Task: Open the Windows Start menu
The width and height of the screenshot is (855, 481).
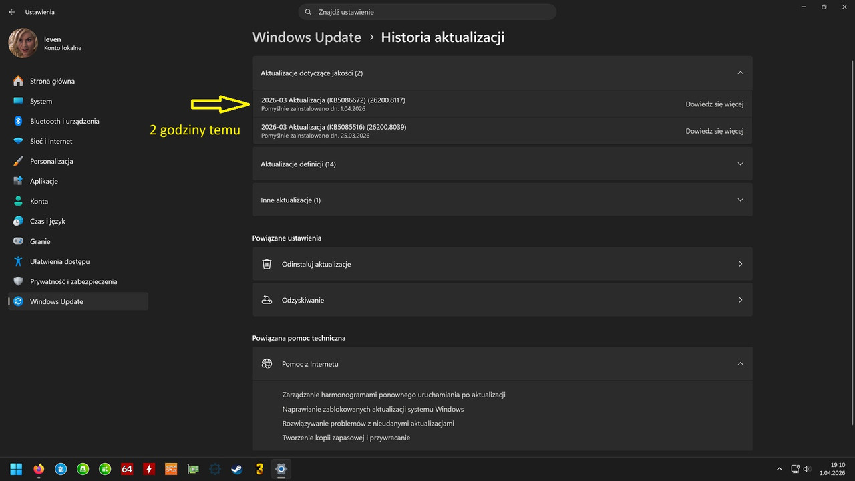Action: (x=16, y=469)
